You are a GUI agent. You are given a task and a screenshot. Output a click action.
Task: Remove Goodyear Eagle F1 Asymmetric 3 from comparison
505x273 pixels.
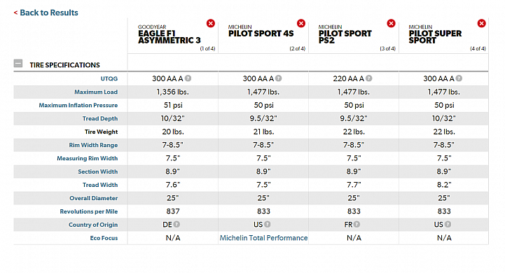coord(211,23)
